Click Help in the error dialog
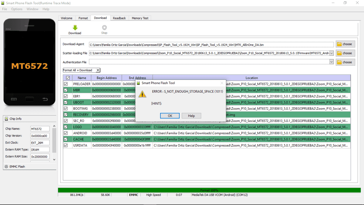 point(191,116)
